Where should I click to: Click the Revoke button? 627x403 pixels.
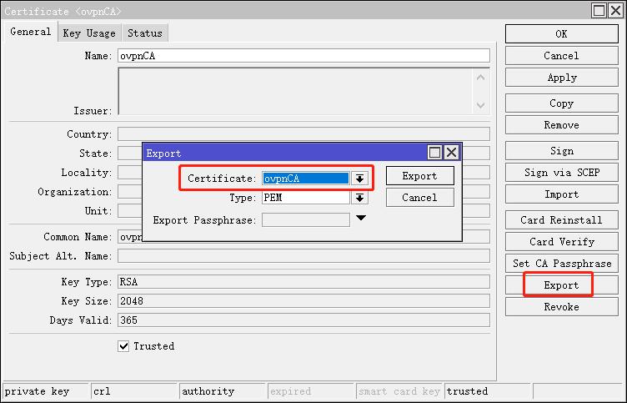tap(561, 306)
